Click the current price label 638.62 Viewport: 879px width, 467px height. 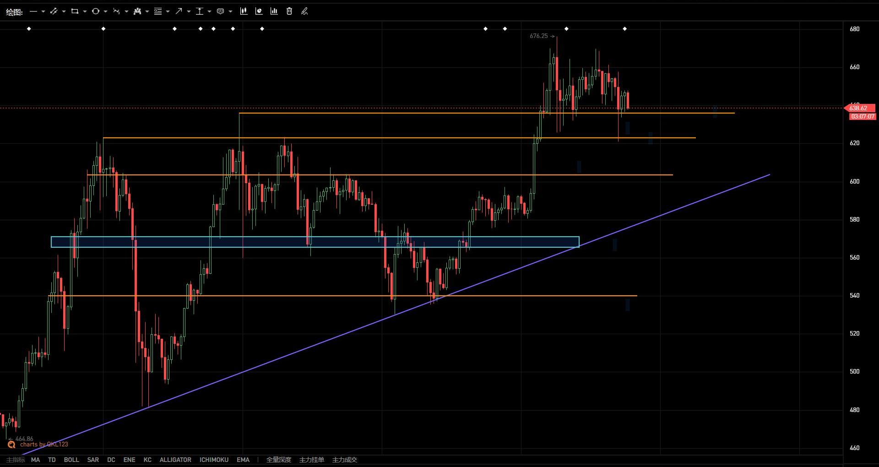click(859, 109)
